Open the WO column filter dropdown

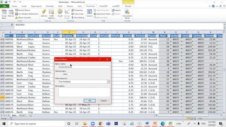pos(15,36)
